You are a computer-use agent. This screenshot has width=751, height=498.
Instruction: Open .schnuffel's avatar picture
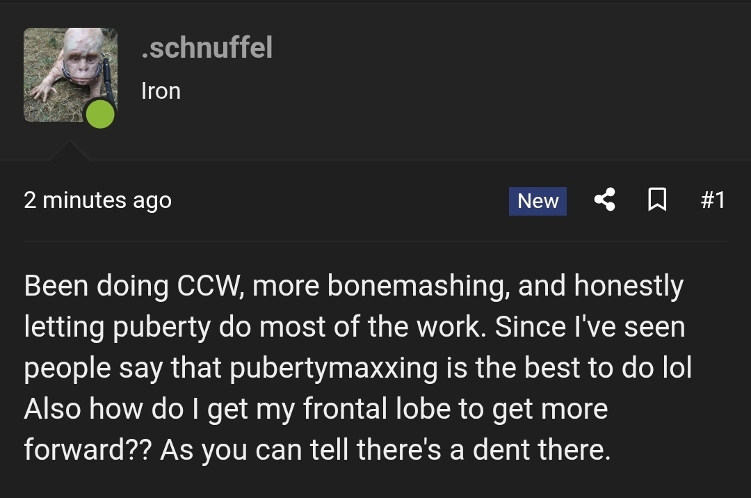(x=70, y=74)
